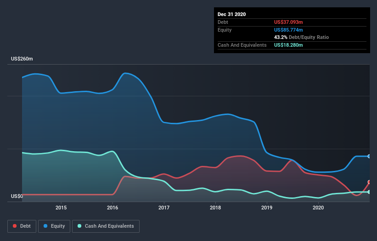Click the US$0 y-axis label
Image resolution: width=377 pixels, height=241 pixels.
17,196
